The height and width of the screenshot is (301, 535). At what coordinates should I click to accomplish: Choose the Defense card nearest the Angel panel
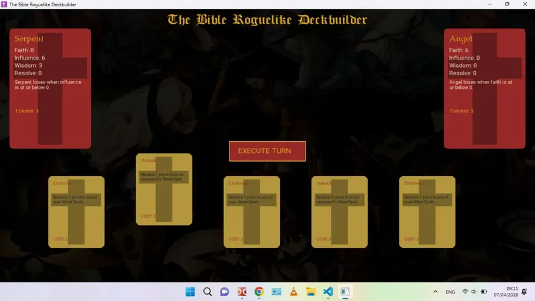[x=427, y=212]
